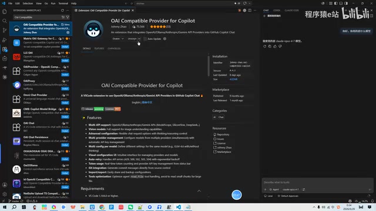Open the Terminal menu
Image resolution: width=376 pixels, height=211 pixels.
[63, 4]
